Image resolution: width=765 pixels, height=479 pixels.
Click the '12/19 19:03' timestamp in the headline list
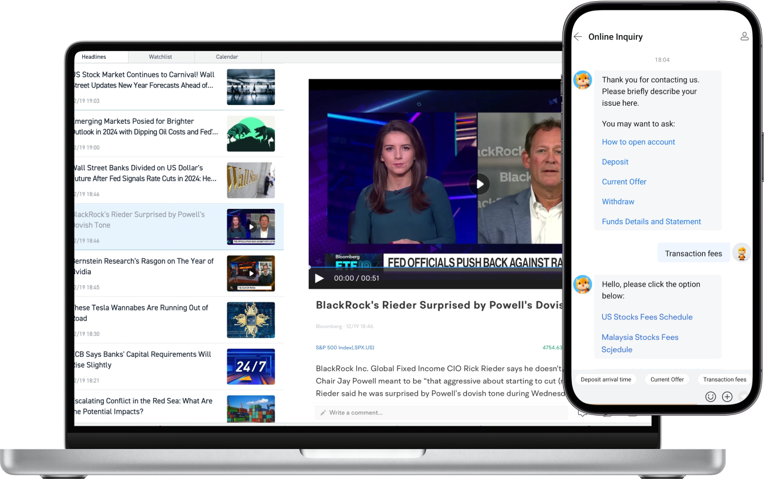86,101
